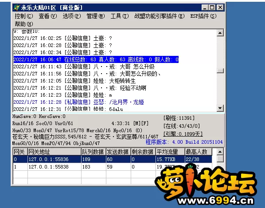
Task: Select blue 私聊信息 亚瑟 log line
Action: [79, 102]
